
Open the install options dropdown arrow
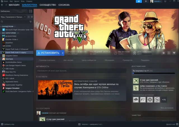coord(63,53)
